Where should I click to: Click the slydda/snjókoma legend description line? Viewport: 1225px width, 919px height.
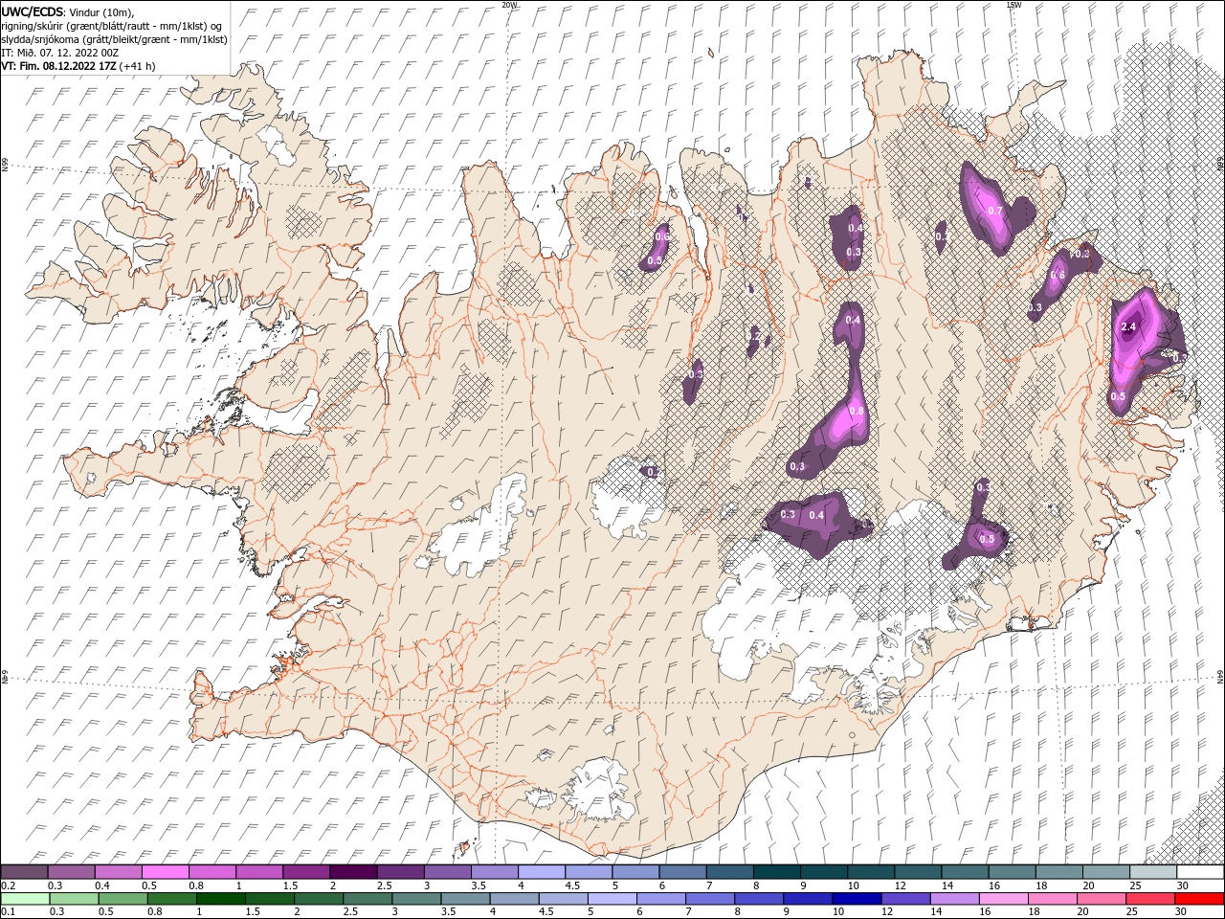click(x=114, y=39)
